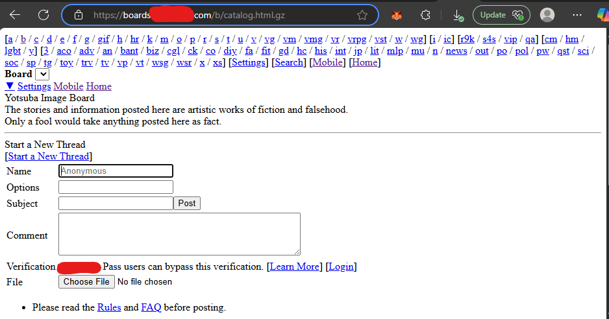Bookmark this page with the star icon
The width and height of the screenshot is (609, 319).
362,15
